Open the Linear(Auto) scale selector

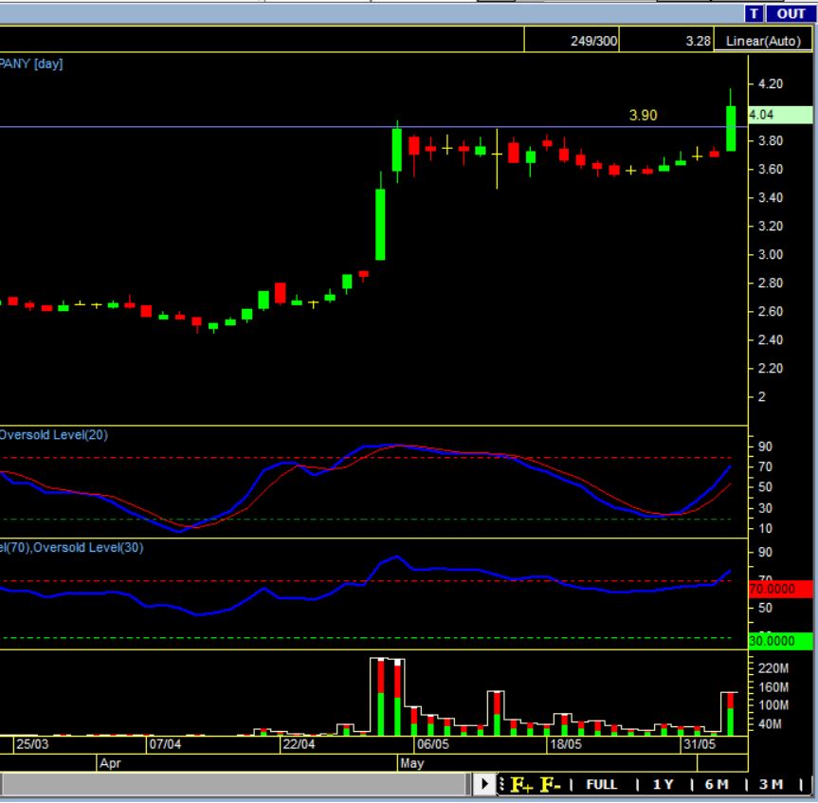point(763,41)
